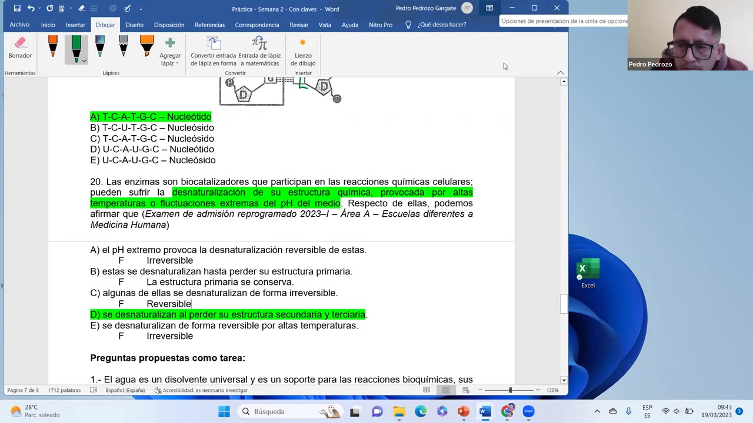Screen dimensions: 753x423
Task: Click the weather widget 28°C
Action: tap(35, 411)
